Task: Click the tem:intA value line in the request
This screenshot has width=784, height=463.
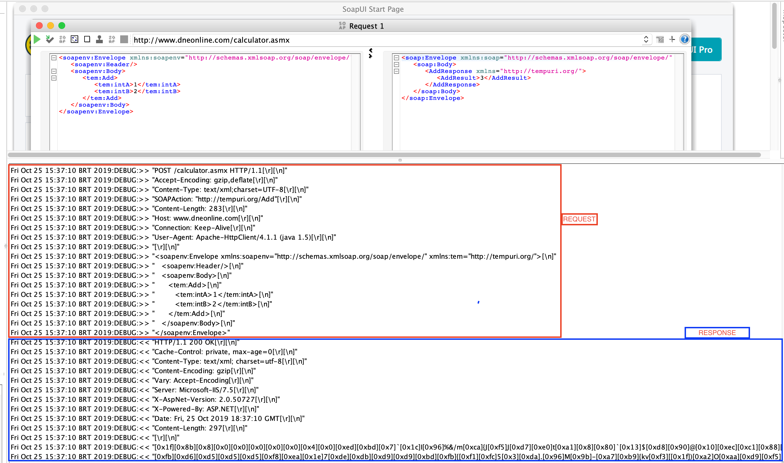Action: (x=137, y=85)
